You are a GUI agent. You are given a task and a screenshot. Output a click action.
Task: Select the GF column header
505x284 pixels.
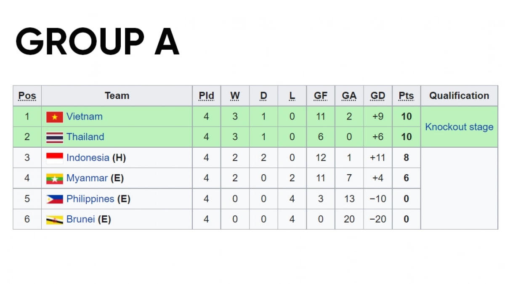[321, 96]
